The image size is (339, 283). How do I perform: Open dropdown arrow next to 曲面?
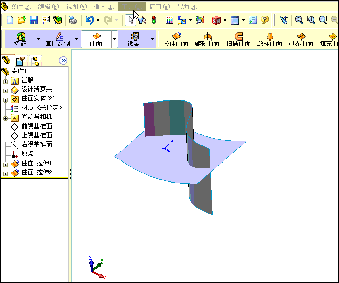tap(114, 39)
